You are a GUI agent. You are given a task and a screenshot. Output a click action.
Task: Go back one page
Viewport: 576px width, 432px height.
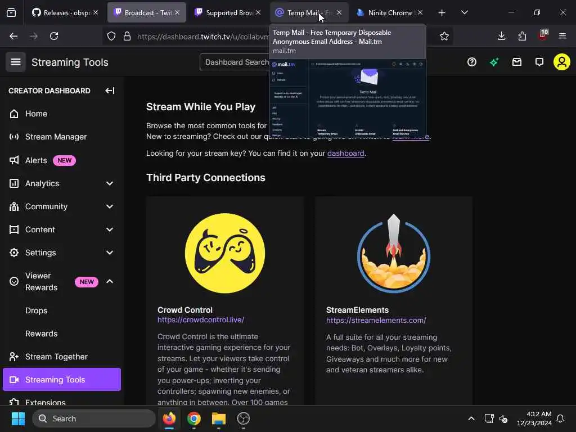13,36
